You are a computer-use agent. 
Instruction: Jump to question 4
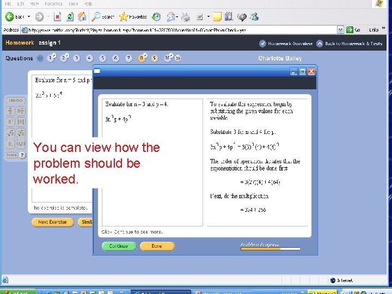click(x=89, y=58)
